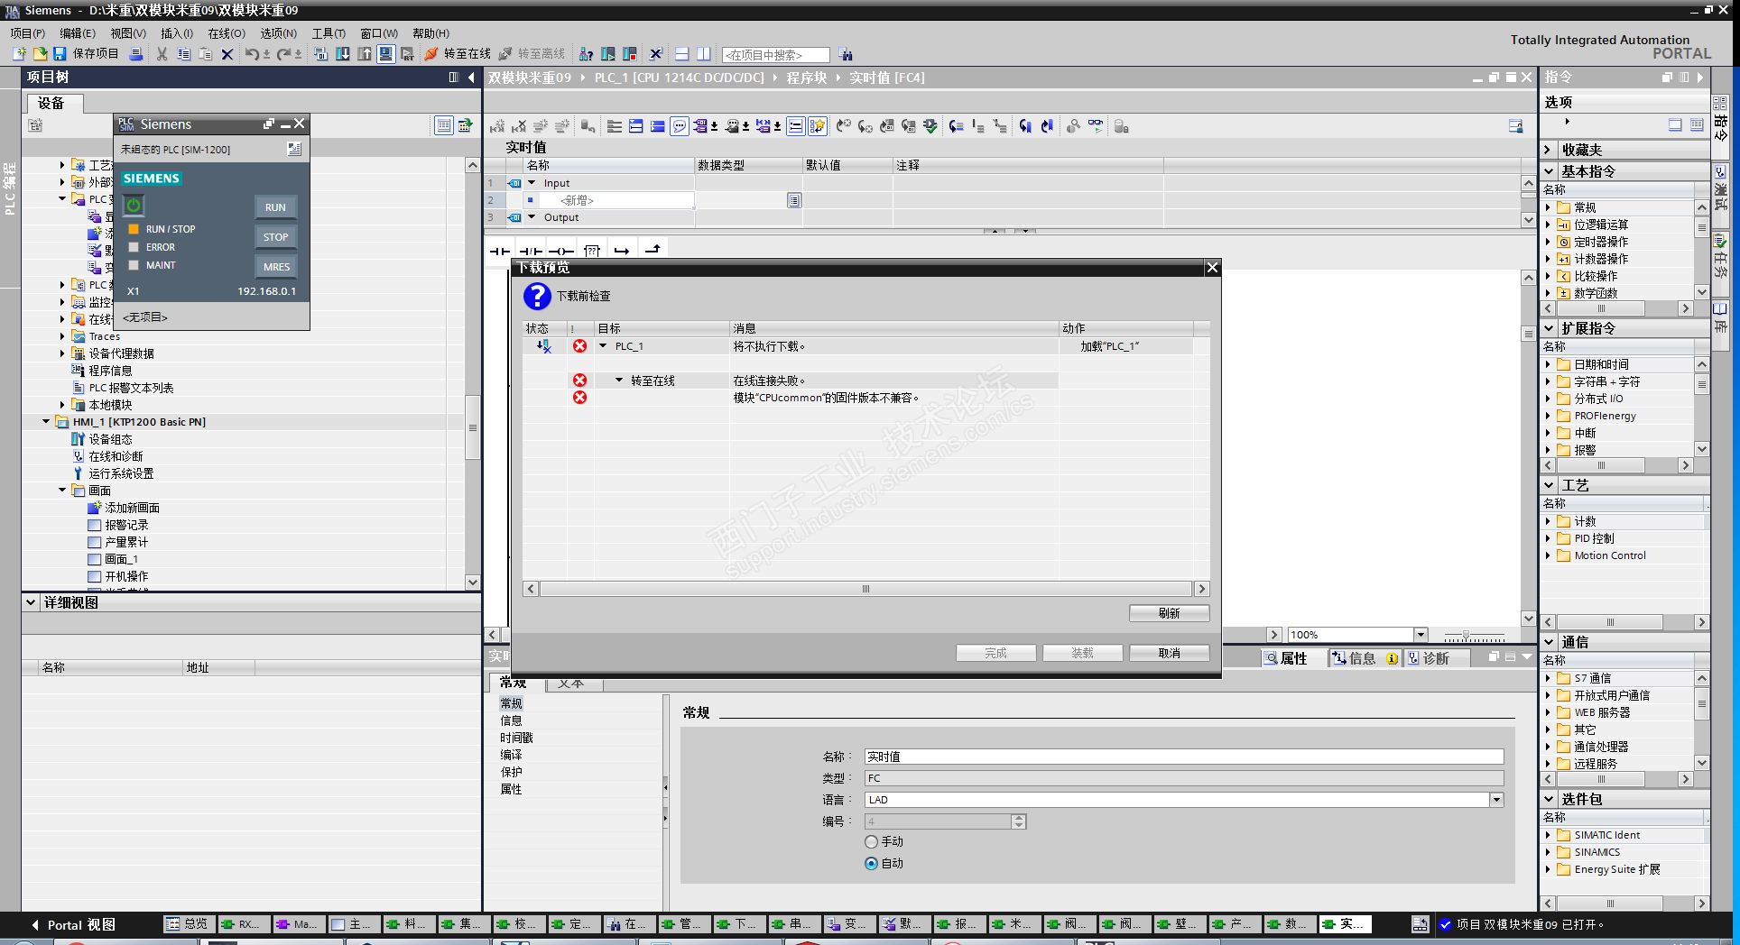
Task: Open the 项目(P) menu
Action: pyautogui.click(x=28, y=33)
